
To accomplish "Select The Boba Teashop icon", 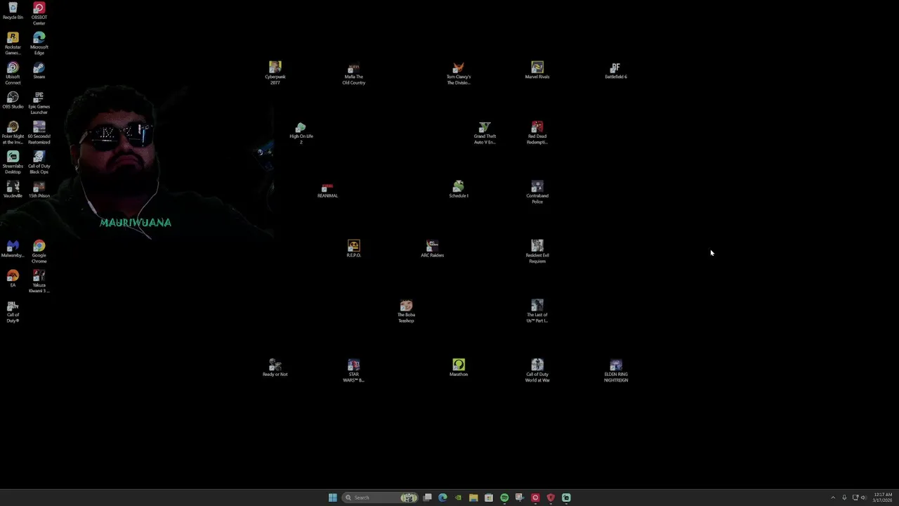I will coord(406,311).
